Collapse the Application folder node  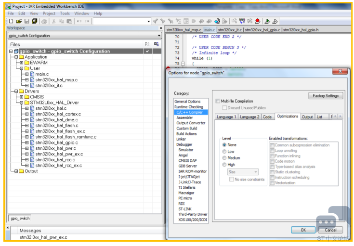pos(16,57)
